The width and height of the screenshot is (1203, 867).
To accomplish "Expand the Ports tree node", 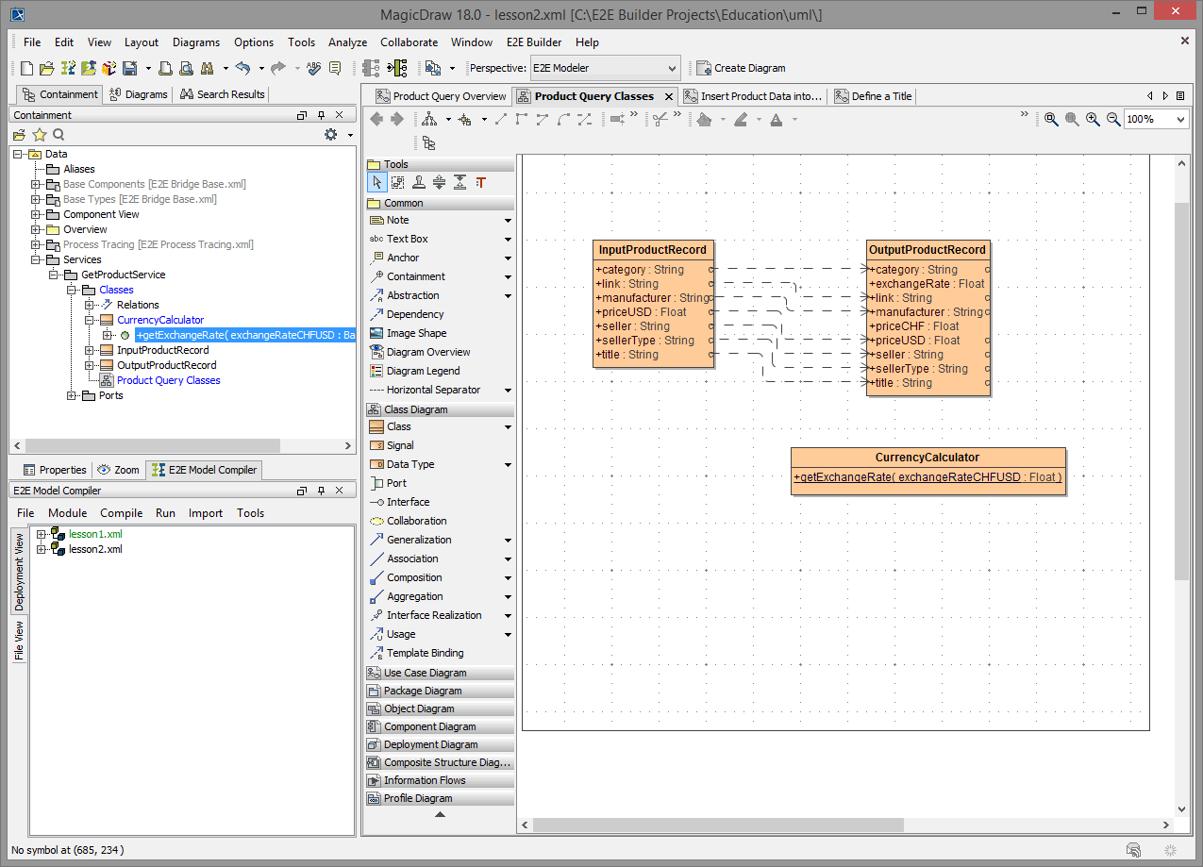I will point(73,395).
